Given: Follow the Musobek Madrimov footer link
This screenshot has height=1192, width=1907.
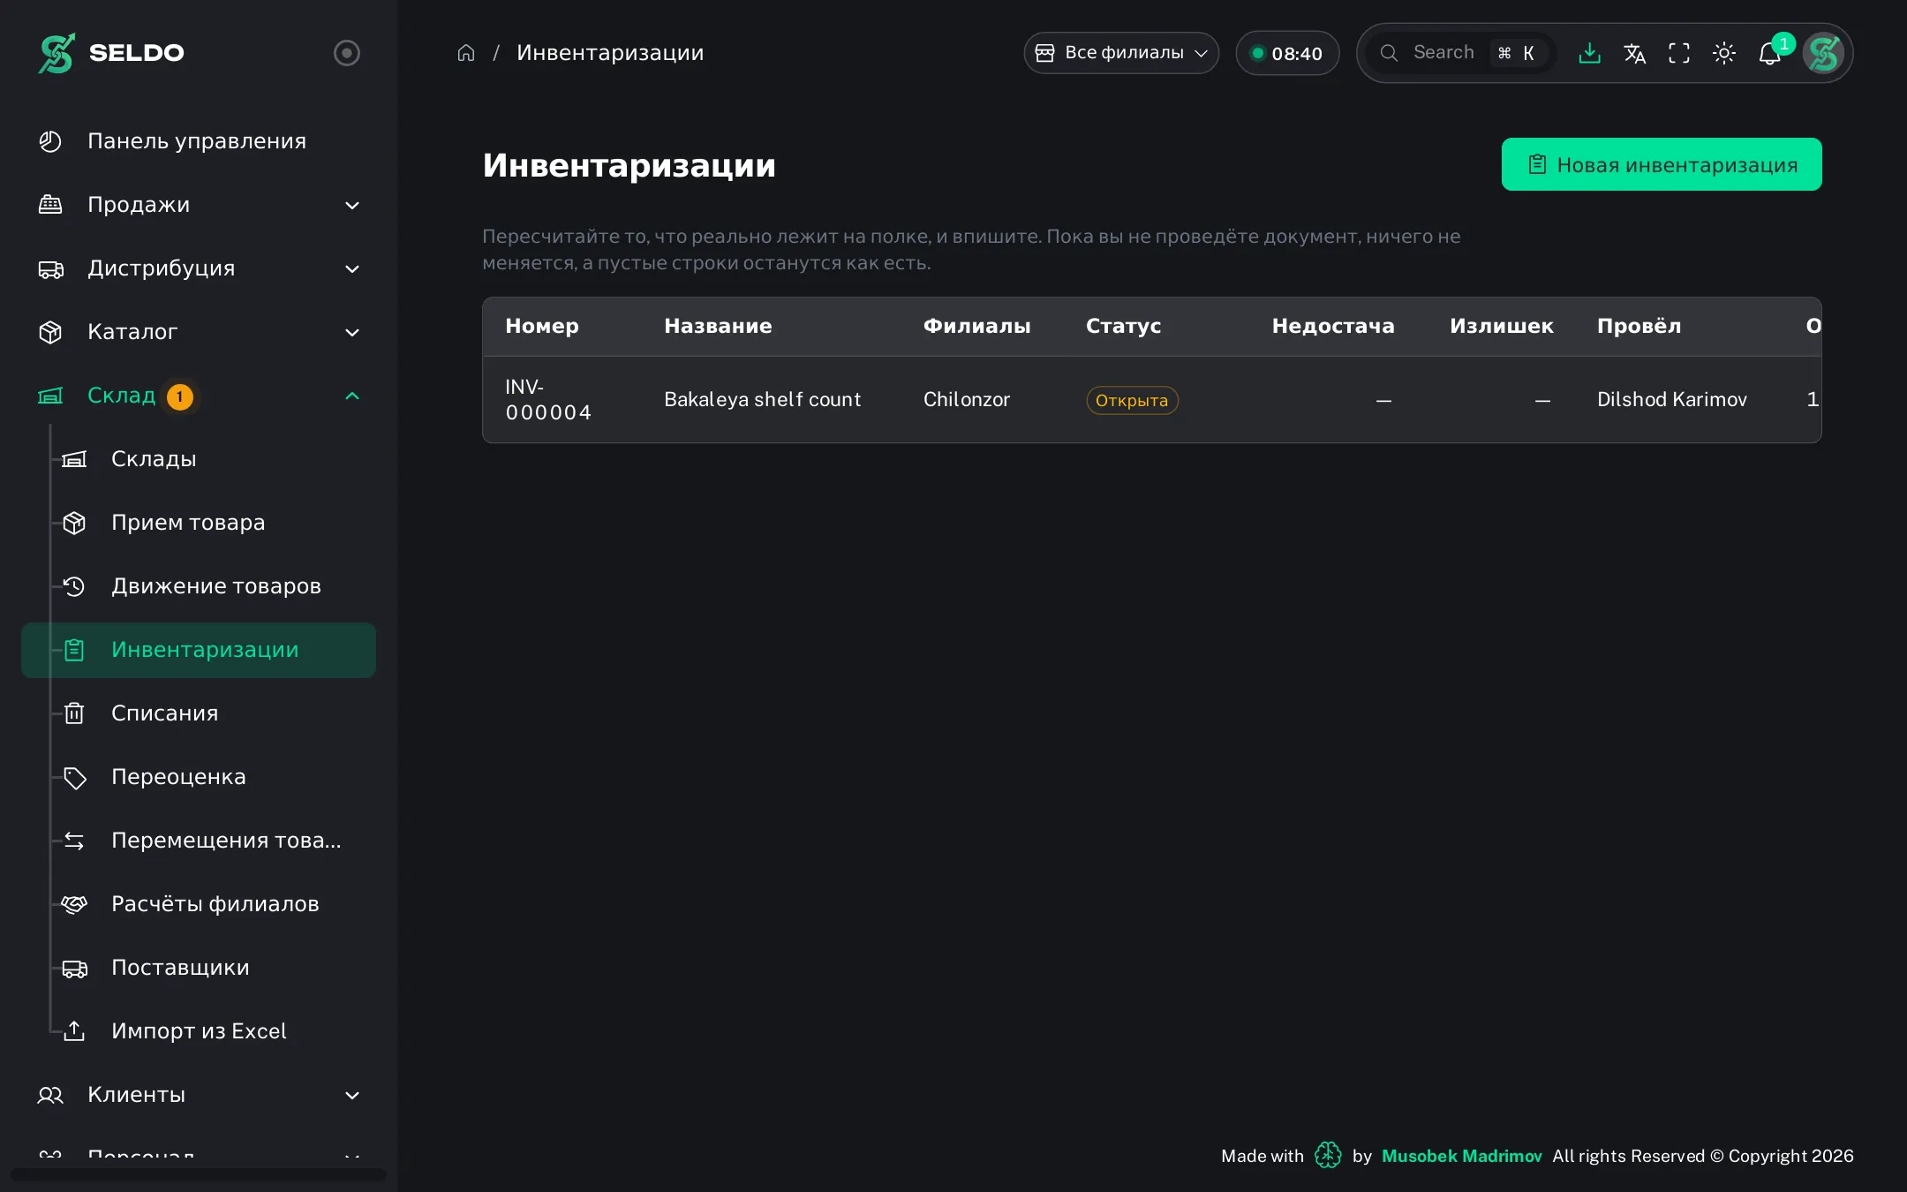Looking at the screenshot, I should click(x=1461, y=1156).
